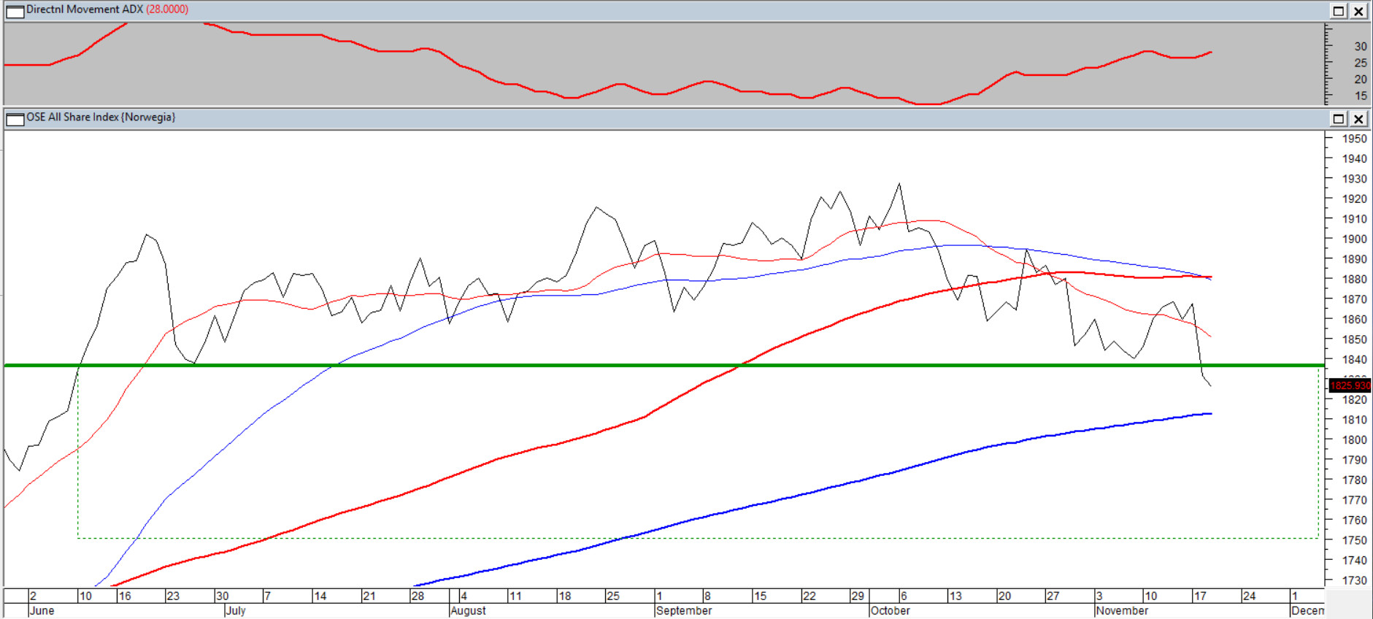Close the Directnl Movement ADX panel
1373x619 pixels.
coord(1358,11)
